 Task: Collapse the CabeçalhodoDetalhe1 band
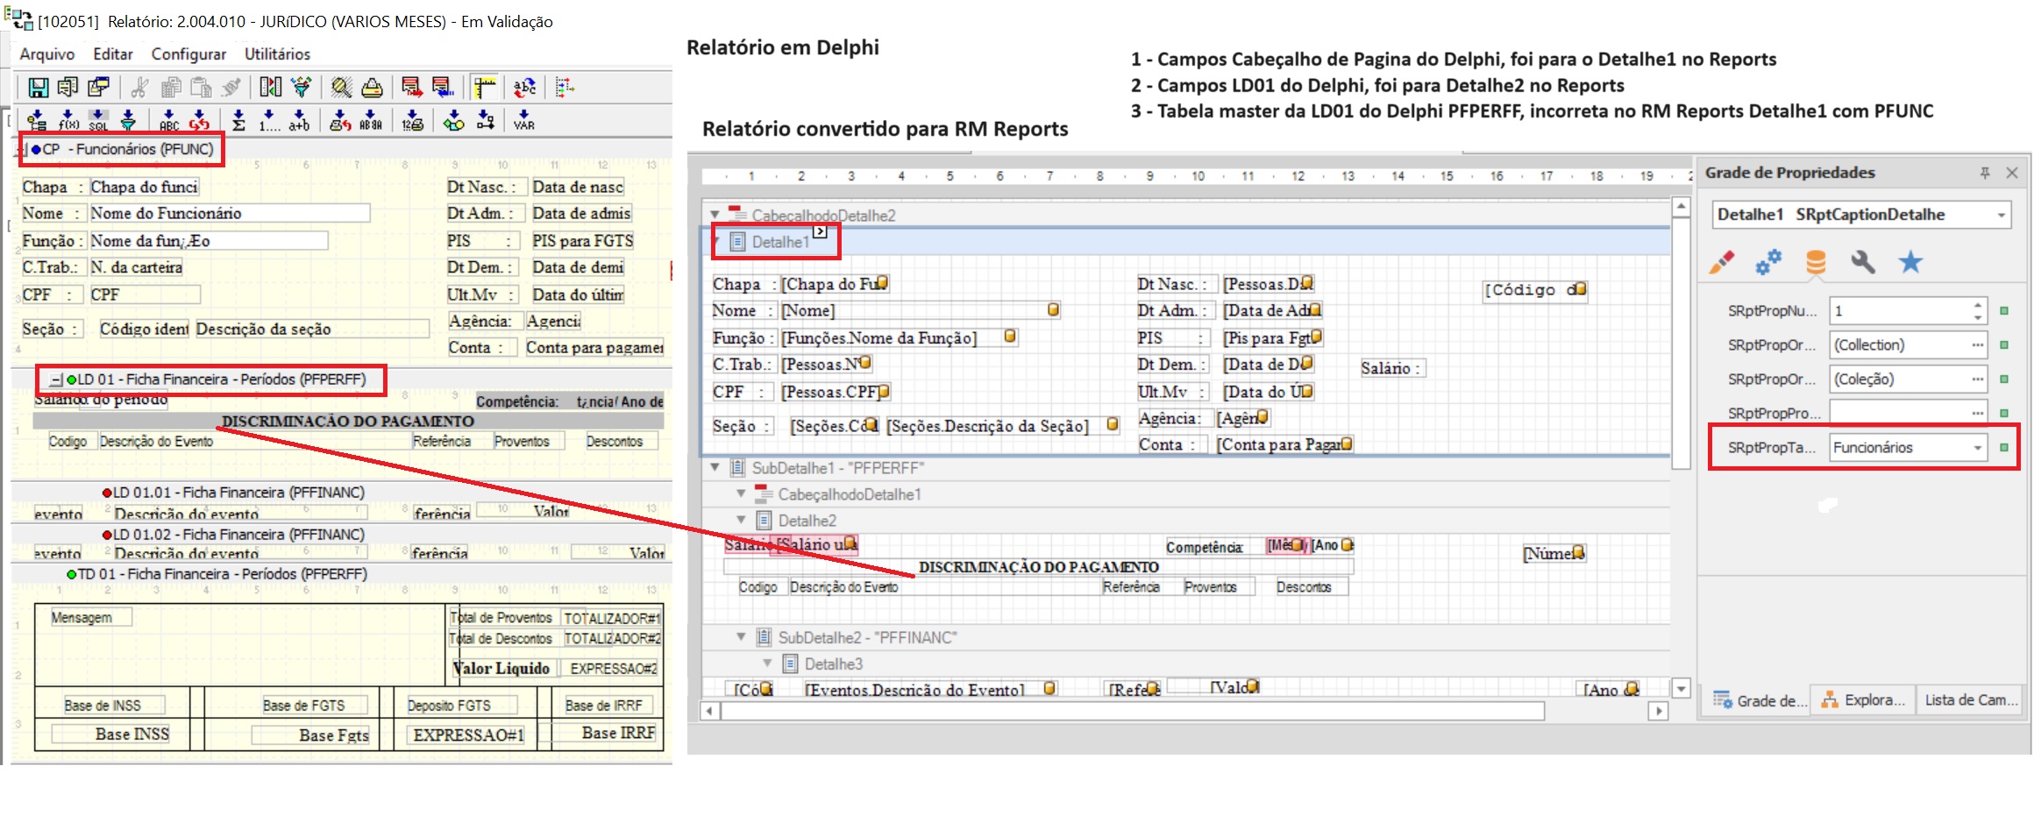click(x=741, y=494)
